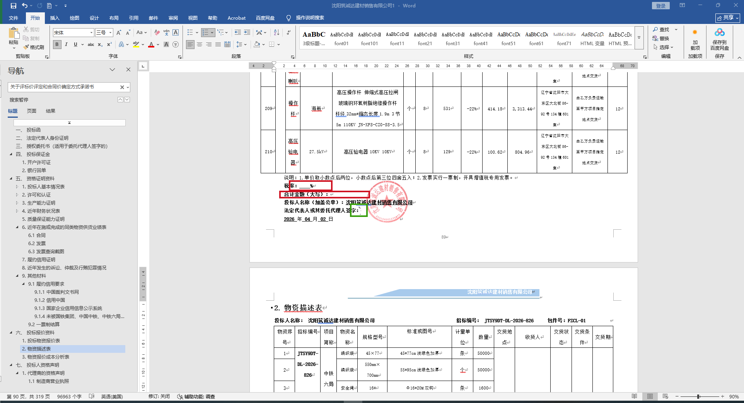This screenshot has height=403, width=744.
Task: Click the word count 96963 个字
Action: click(x=69, y=396)
